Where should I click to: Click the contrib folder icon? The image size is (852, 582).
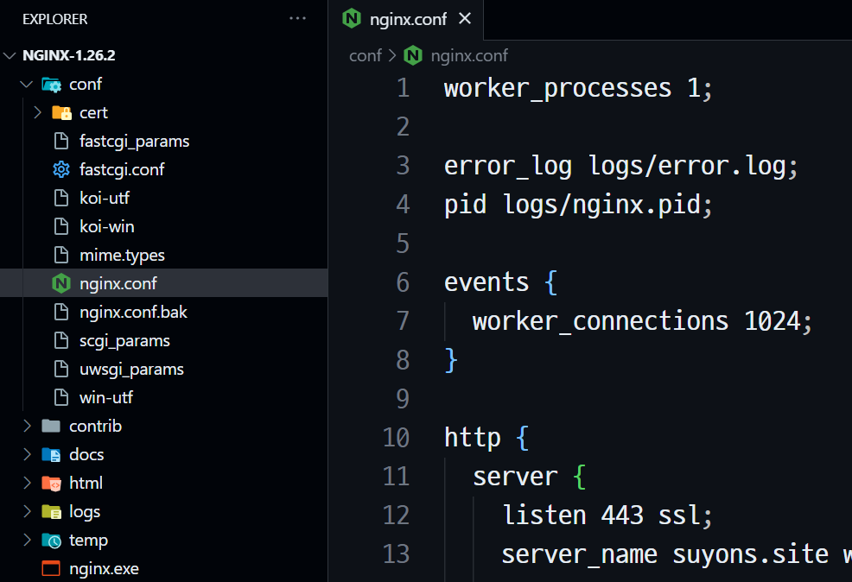pos(51,426)
